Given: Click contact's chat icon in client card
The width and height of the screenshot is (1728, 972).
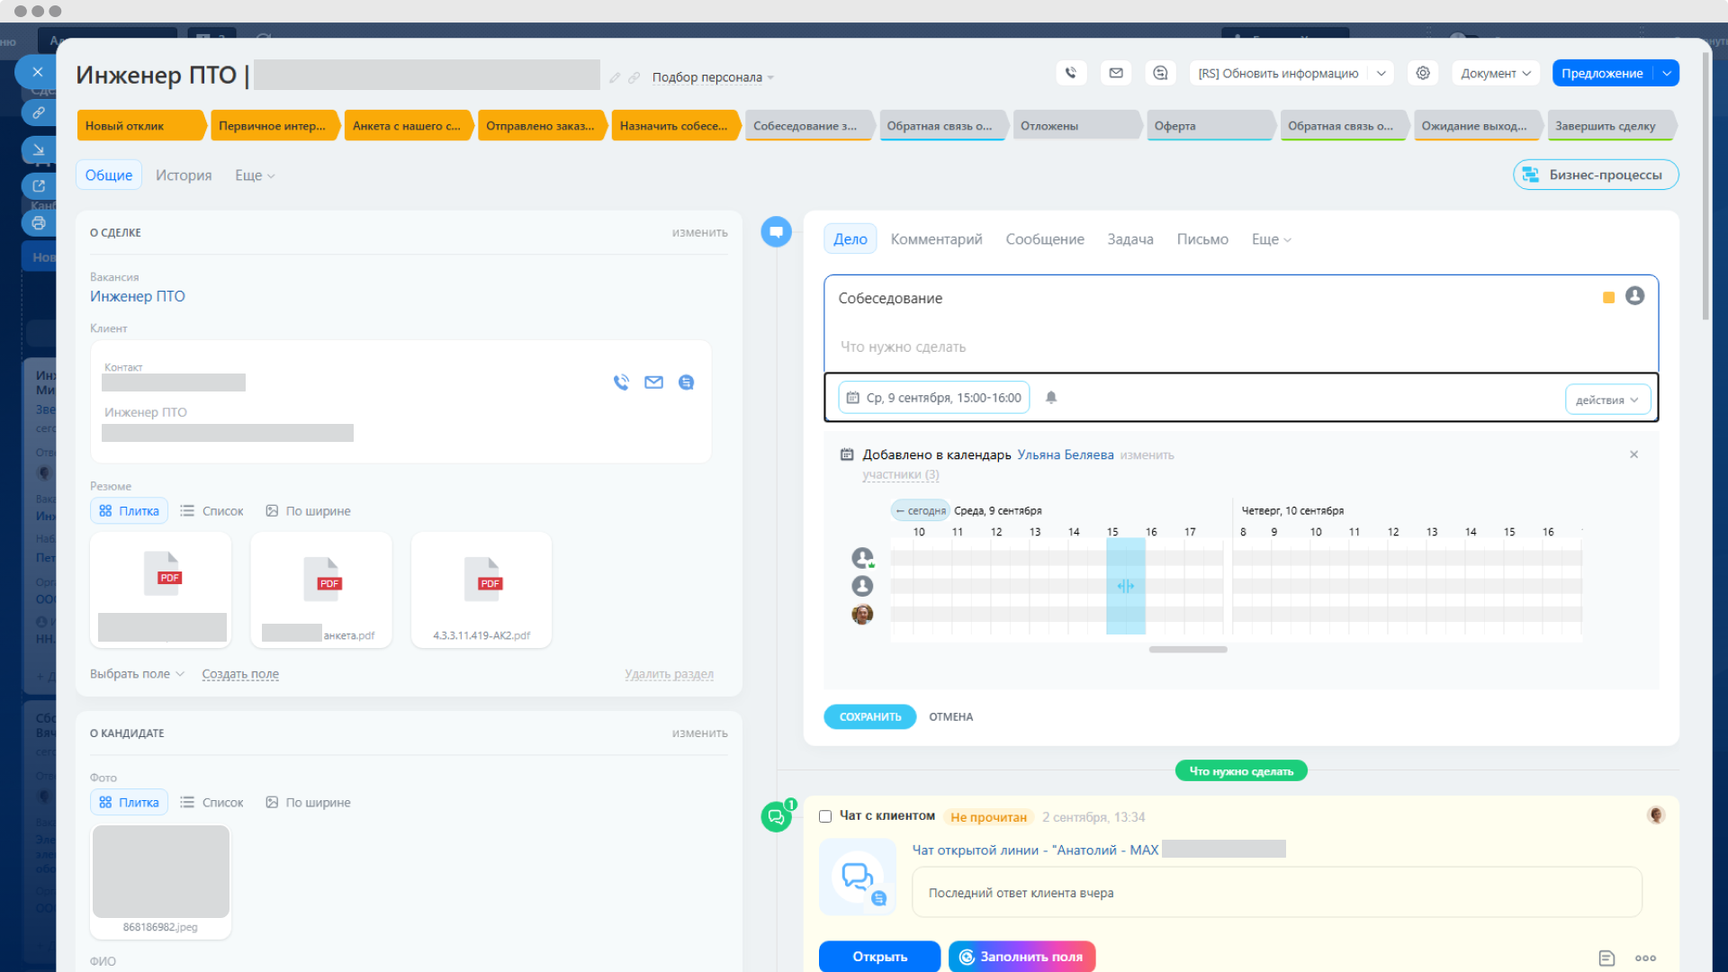Looking at the screenshot, I should point(686,382).
